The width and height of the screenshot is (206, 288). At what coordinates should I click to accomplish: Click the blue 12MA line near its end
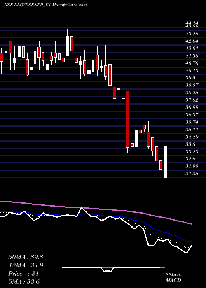click(187, 241)
